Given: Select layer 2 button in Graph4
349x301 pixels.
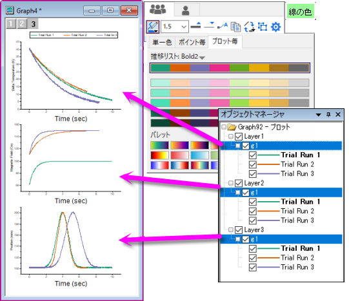Looking at the screenshot, I should pos(22,24).
